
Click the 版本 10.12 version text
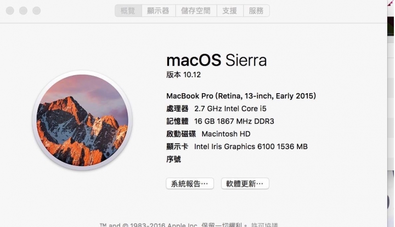(183, 75)
